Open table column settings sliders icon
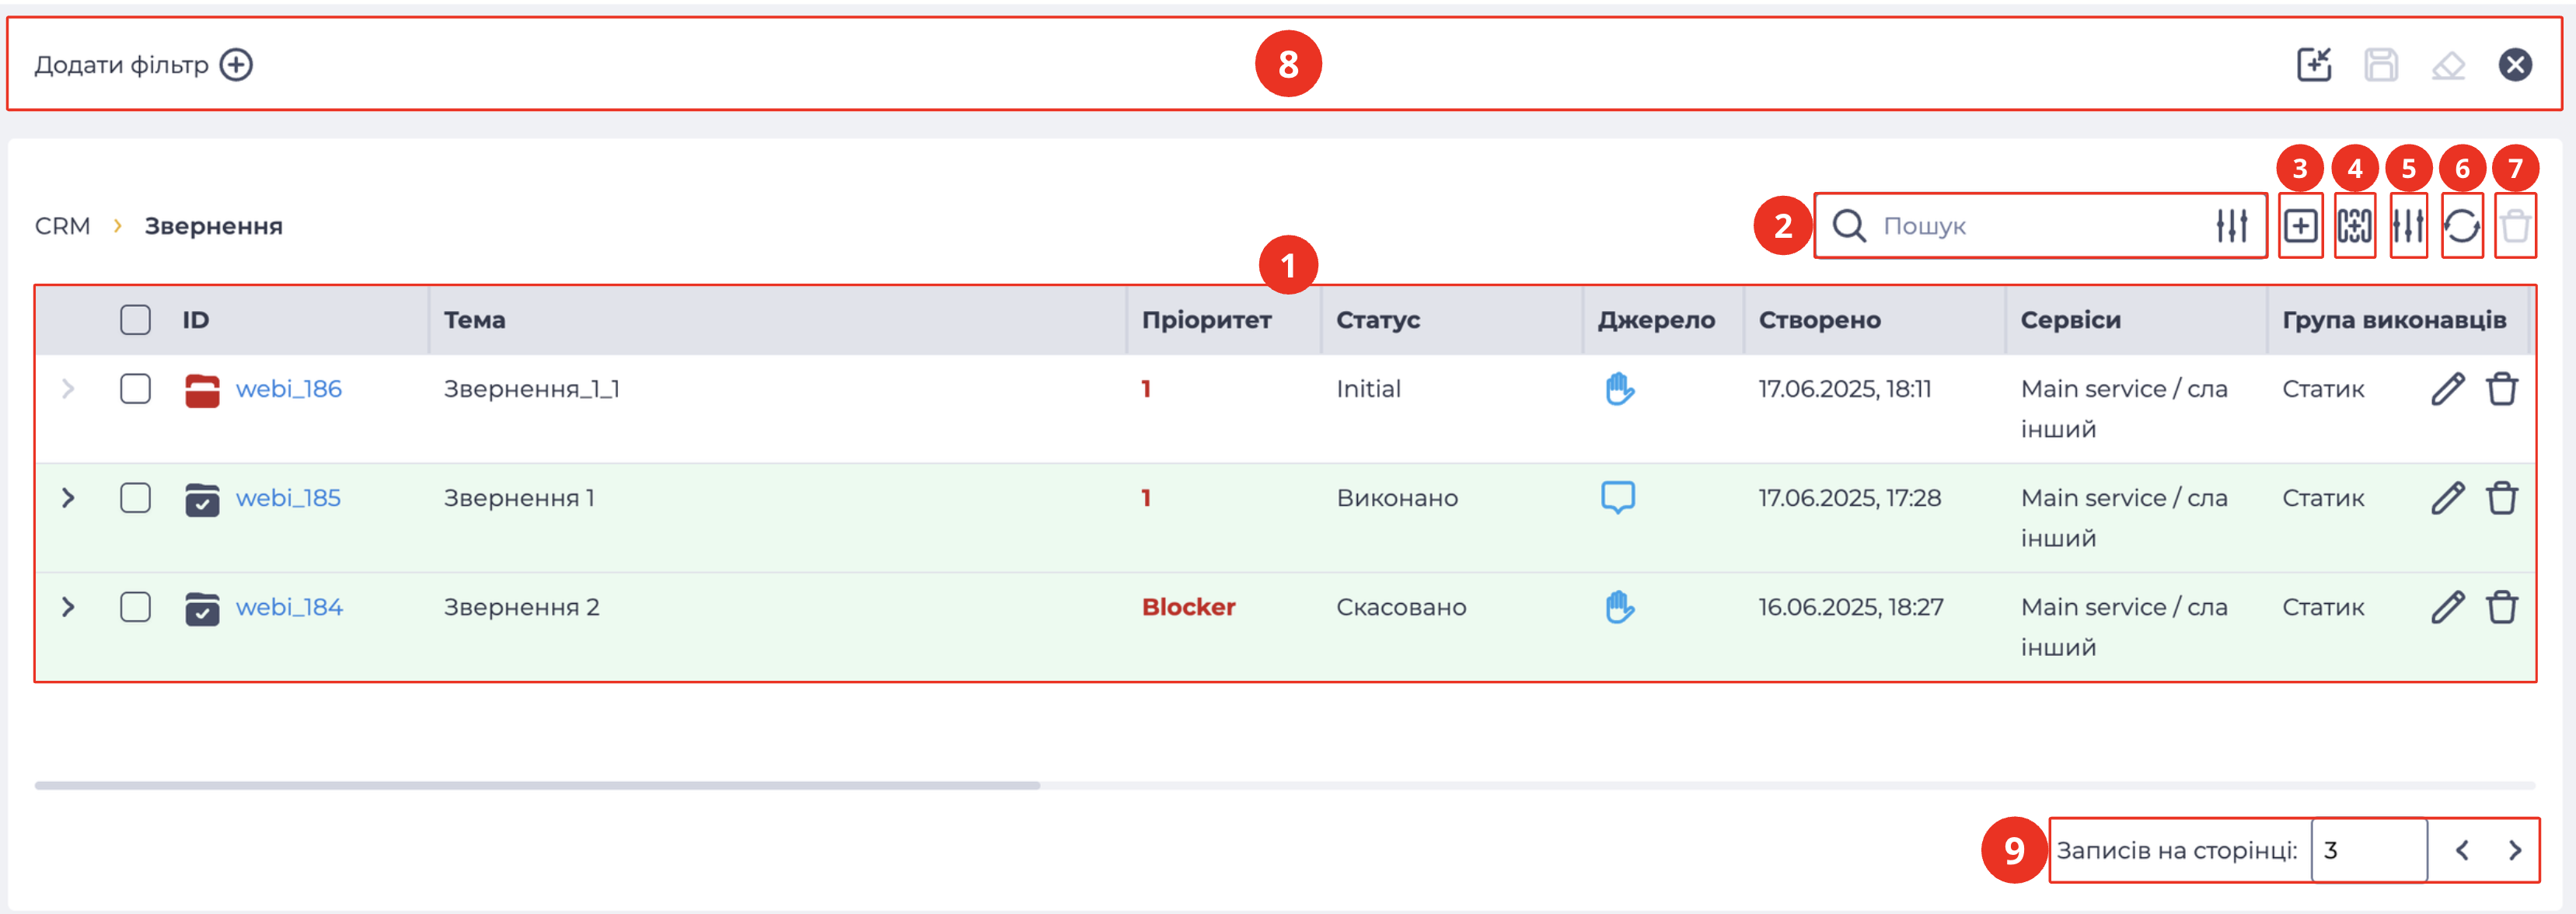The height and width of the screenshot is (914, 2576). (x=2408, y=226)
